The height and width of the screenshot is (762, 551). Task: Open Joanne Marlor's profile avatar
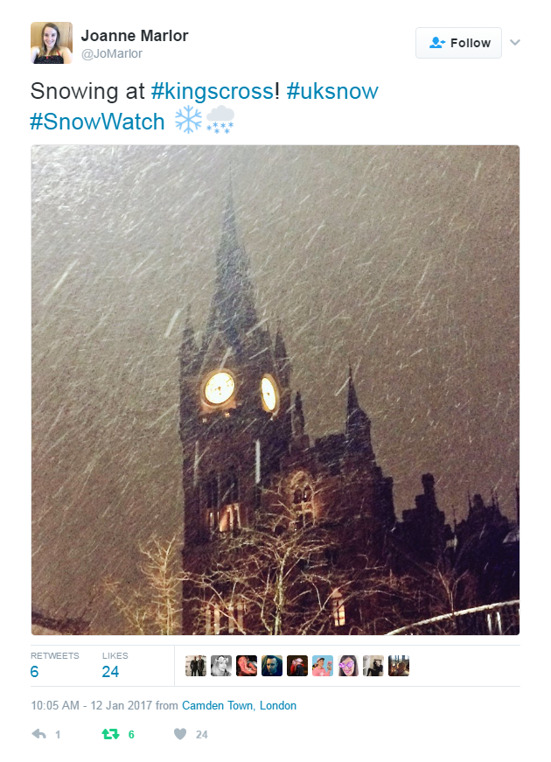point(52,43)
